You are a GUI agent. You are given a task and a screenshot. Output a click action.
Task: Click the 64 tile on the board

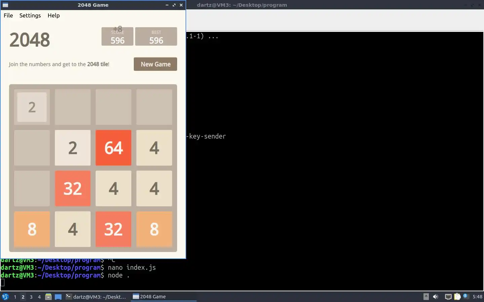pyautogui.click(x=113, y=148)
